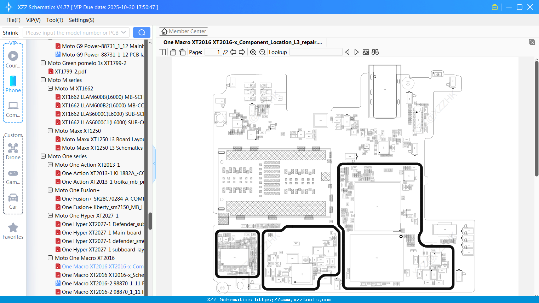Toggle the Abi whole-word match icon

(x=366, y=52)
